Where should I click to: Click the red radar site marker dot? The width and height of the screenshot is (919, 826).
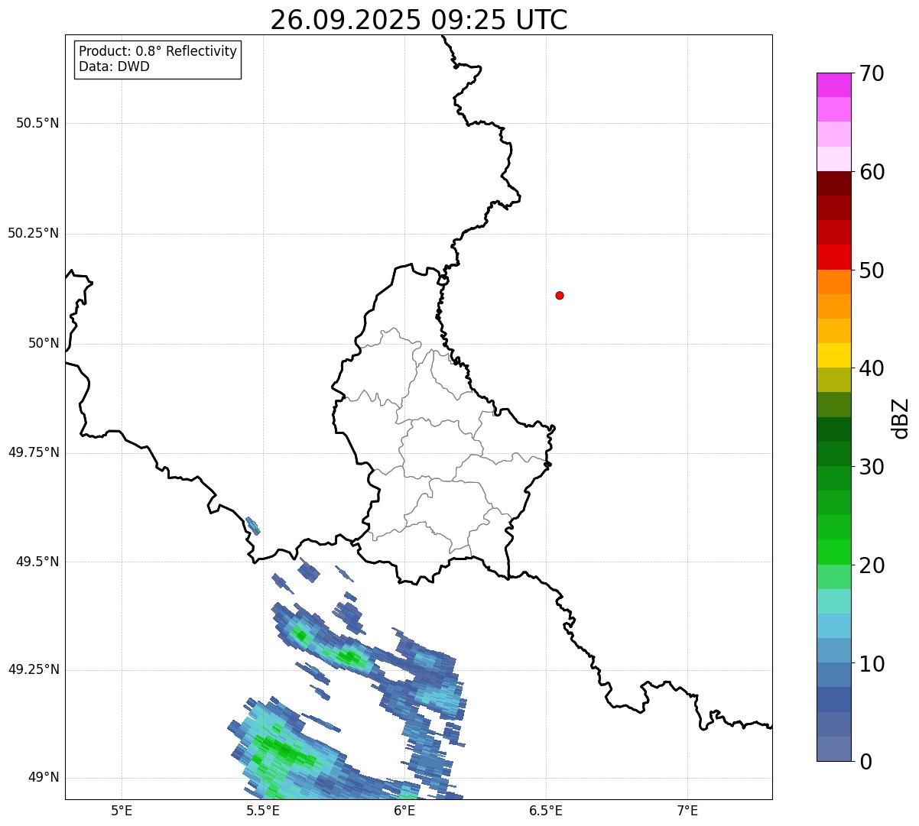560,295
